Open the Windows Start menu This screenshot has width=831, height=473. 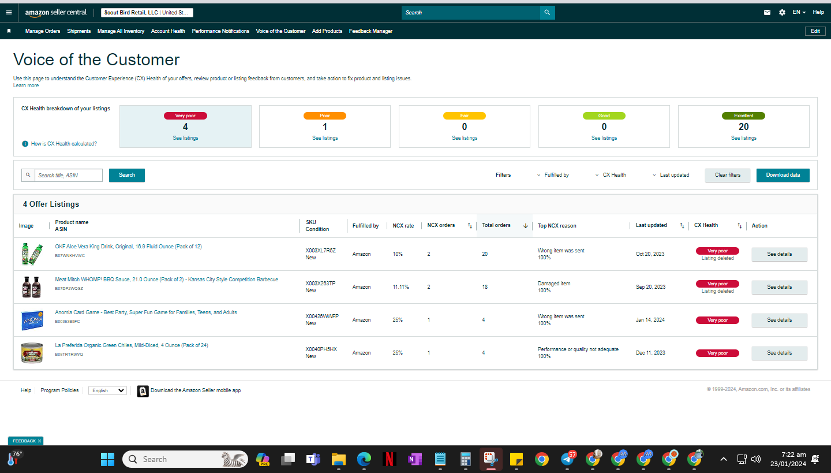point(107,459)
